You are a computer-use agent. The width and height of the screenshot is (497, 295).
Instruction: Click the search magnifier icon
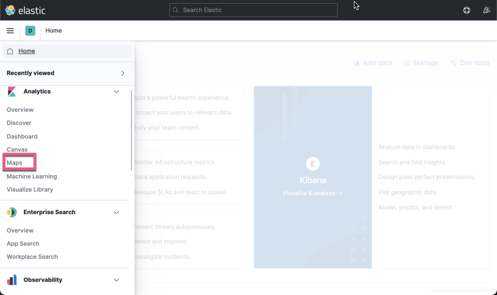[x=175, y=10]
